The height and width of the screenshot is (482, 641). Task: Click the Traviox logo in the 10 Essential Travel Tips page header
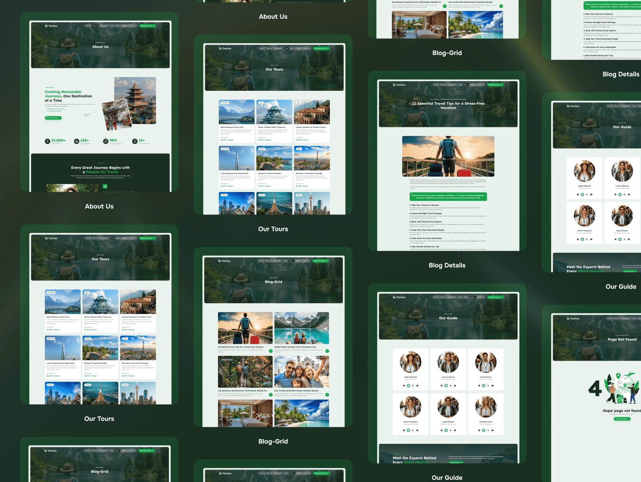point(399,85)
